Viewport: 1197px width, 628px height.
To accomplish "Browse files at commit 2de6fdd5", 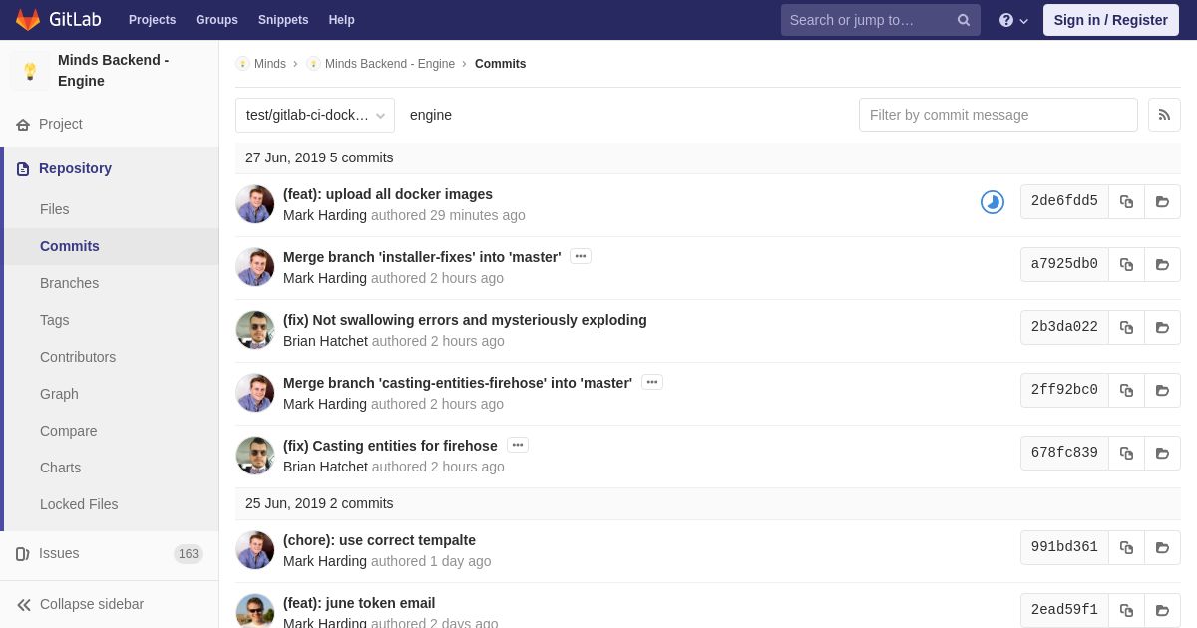I will pos(1162,201).
